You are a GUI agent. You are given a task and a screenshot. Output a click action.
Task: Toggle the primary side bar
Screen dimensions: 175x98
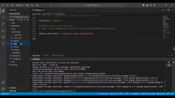(144, 5)
